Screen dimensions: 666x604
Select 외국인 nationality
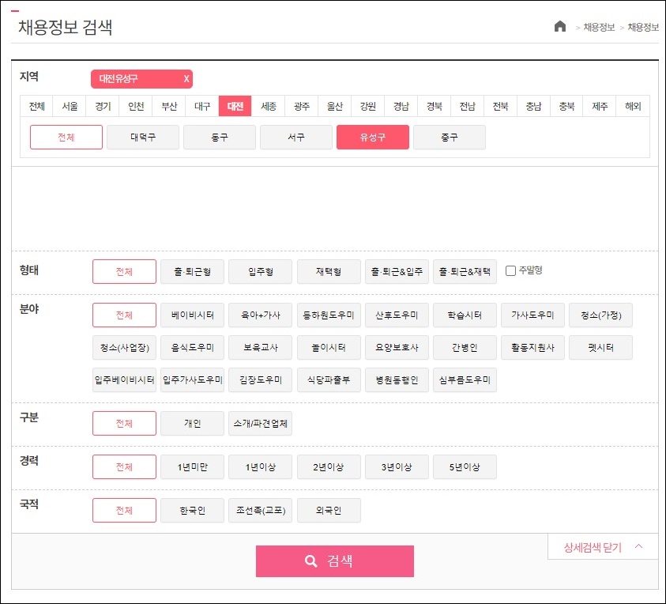(x=329, y=511)
